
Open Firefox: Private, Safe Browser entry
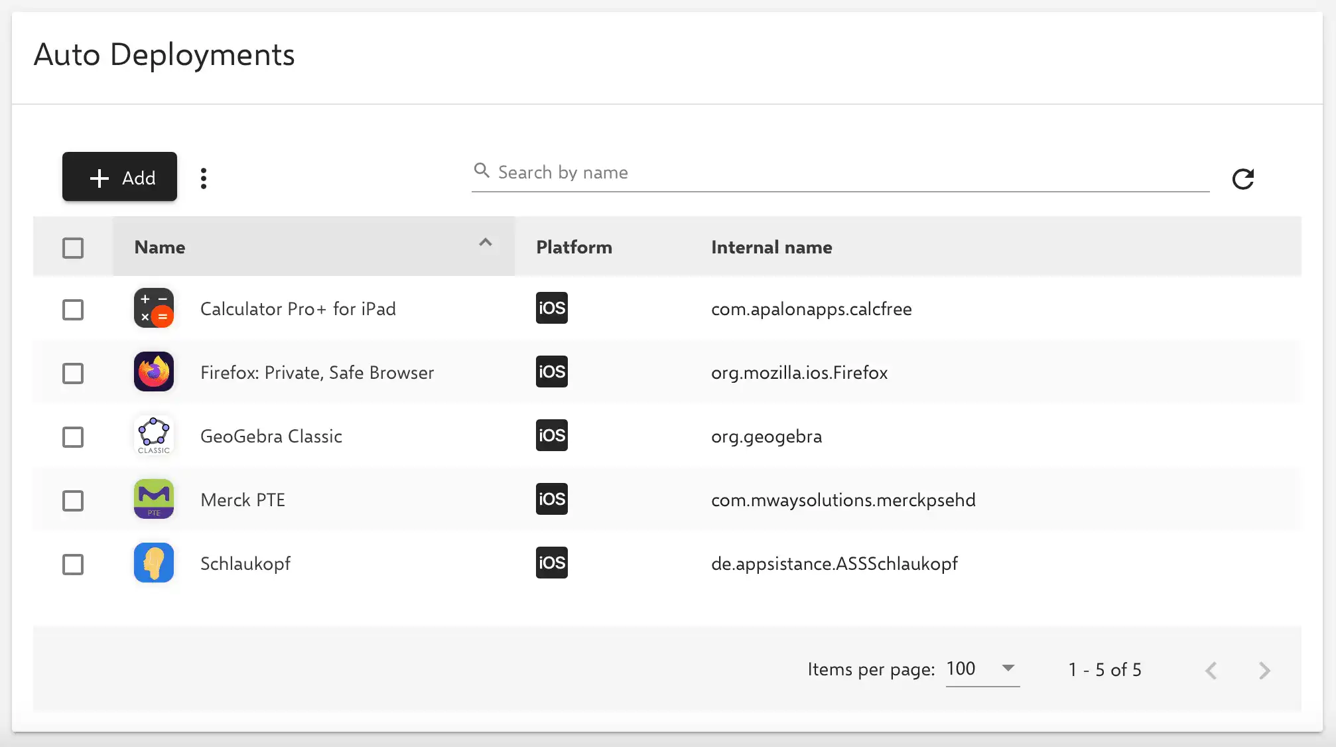[x=317, y=372]
